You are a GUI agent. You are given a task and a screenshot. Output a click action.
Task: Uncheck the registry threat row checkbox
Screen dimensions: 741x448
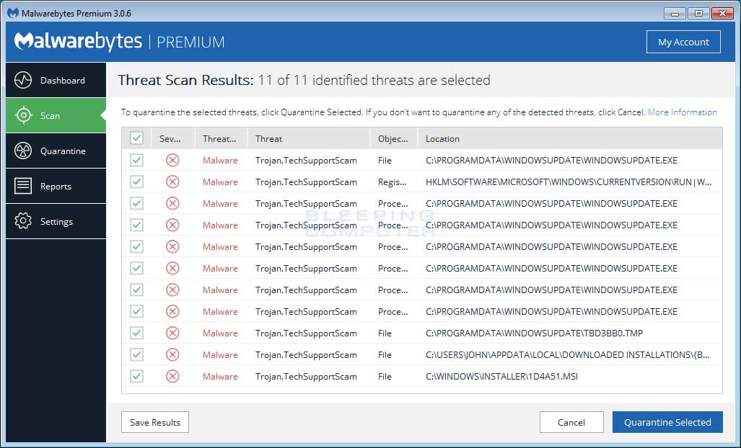[136, 182]
